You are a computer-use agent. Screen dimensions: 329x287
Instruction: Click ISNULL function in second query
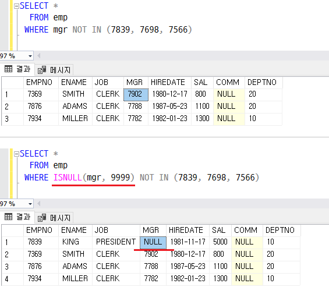[x=68, y=178]
